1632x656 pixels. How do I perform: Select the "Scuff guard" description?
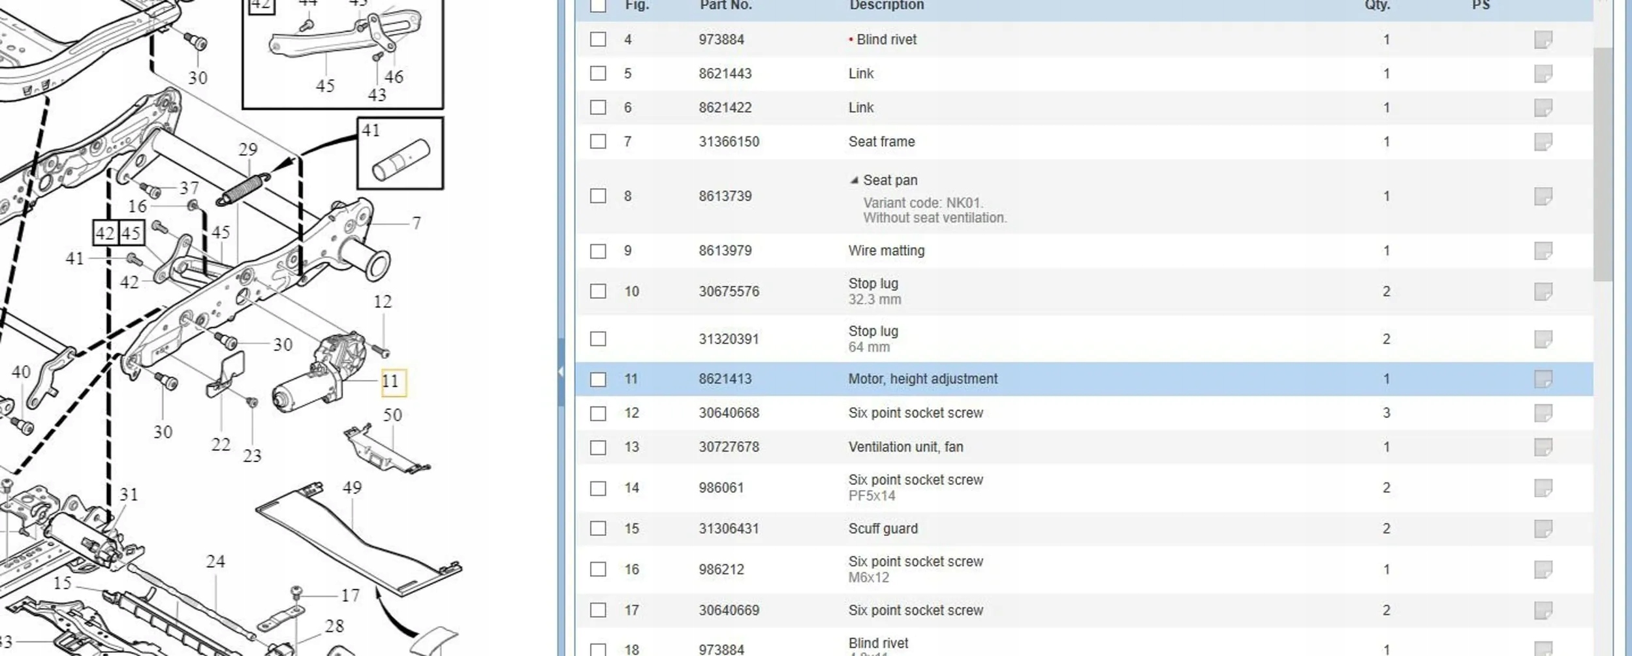pyautogui.click(x=883, y=529)
